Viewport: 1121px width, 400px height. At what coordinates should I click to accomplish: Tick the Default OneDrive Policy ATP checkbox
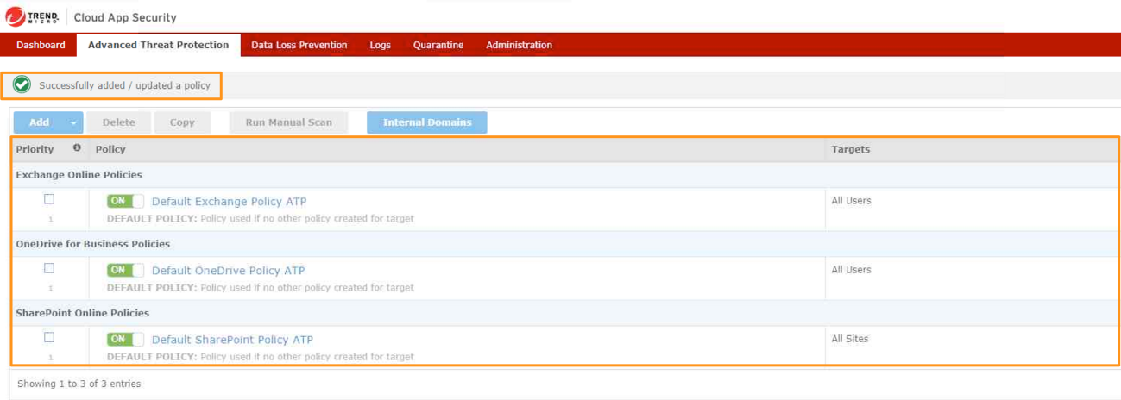coord(49,268)
